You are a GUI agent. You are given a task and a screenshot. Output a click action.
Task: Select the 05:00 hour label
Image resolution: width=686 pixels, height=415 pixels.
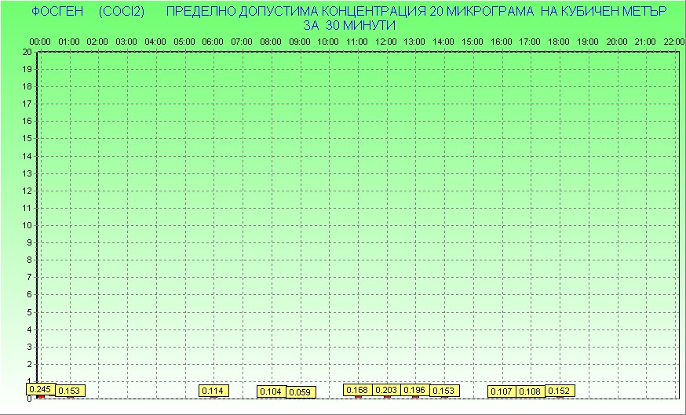[x=184, y=42]
